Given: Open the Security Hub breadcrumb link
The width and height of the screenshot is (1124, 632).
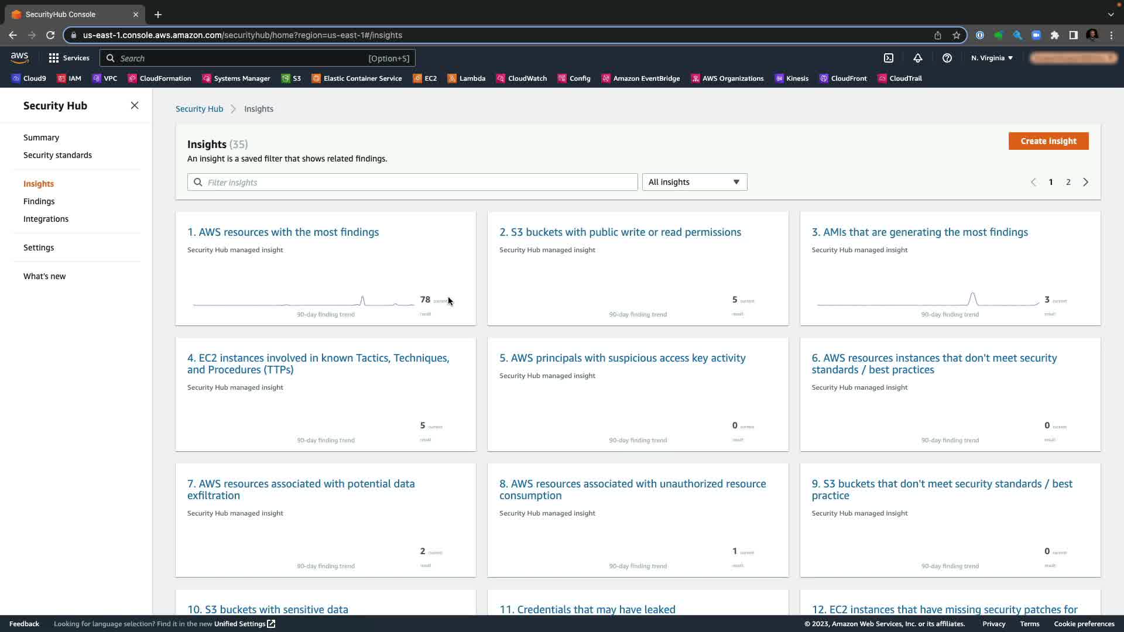Looking at the screenshot, I should [199, 109].
